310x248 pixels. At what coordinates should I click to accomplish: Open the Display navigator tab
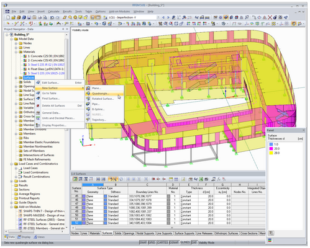coord(24,237)
